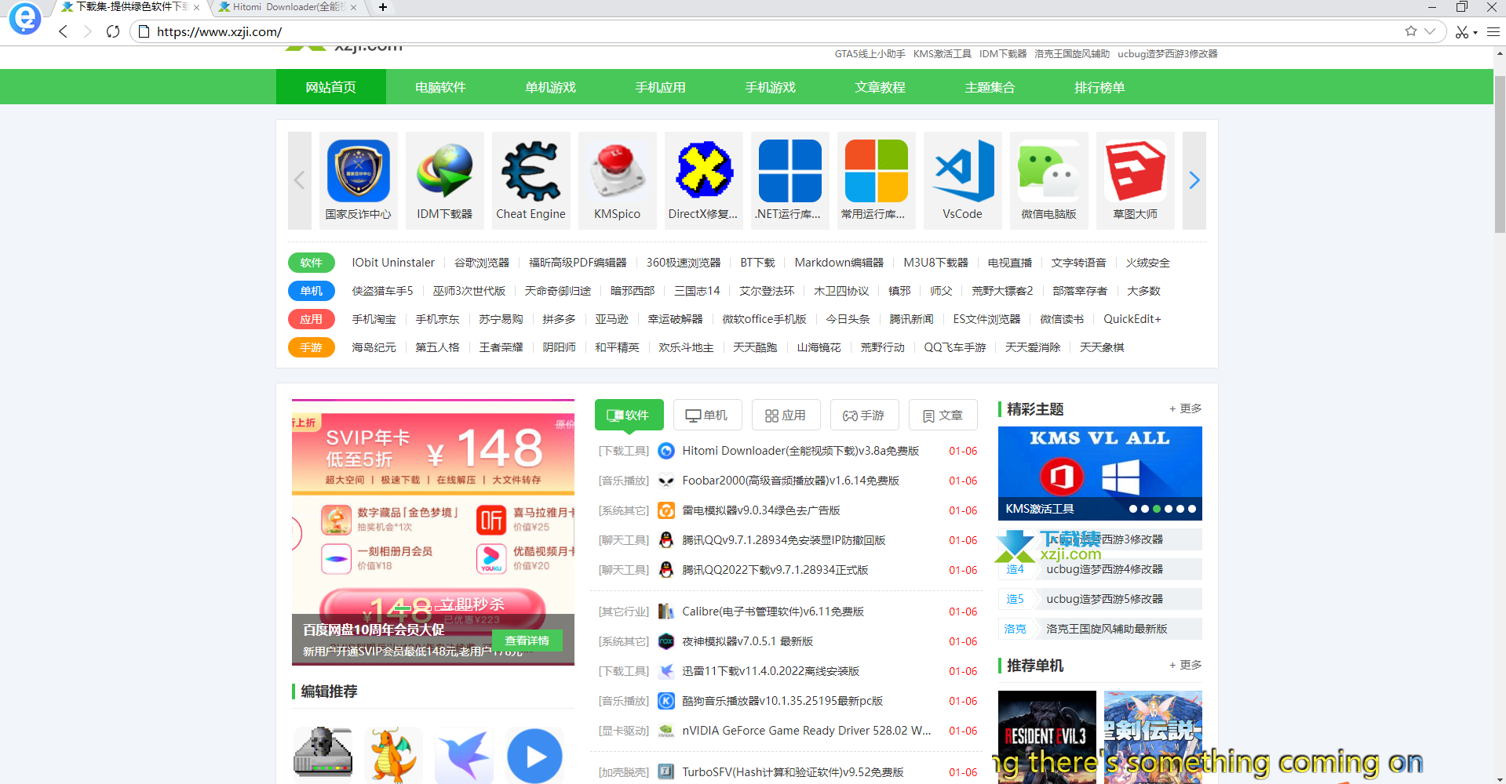
Task: Click the blue play button editor-pick icon
Action: tap(534, 755)
